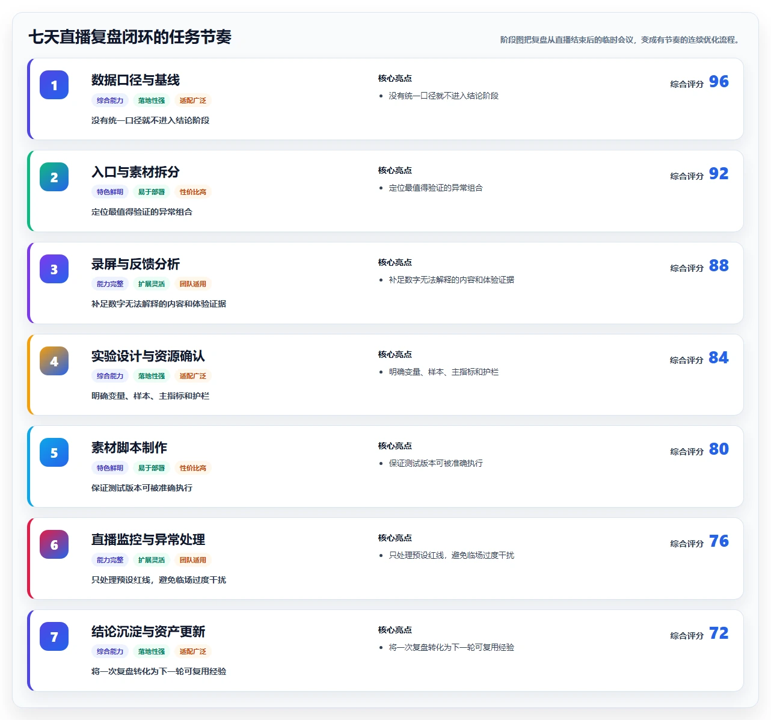Open the 素材脚本制作 card title
Screen dimensions: 771x720
click(129, 448)
